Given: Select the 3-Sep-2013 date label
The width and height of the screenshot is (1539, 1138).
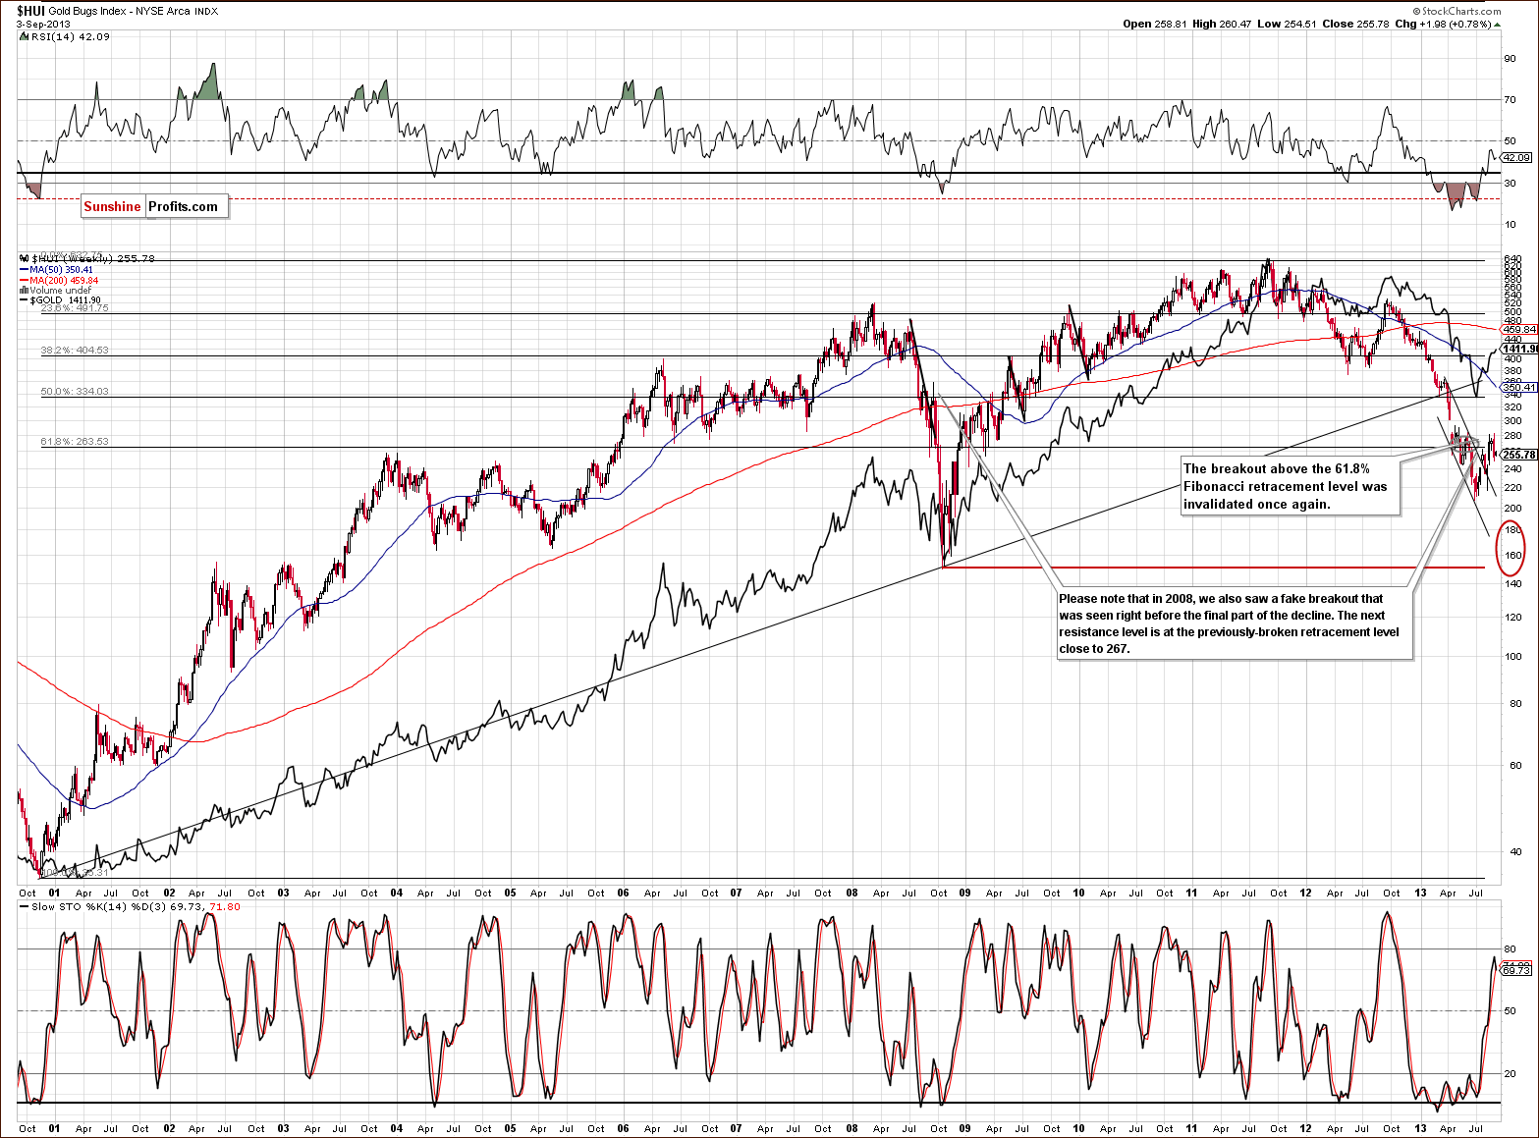Looking at the screenshot, I should [41, 24].
